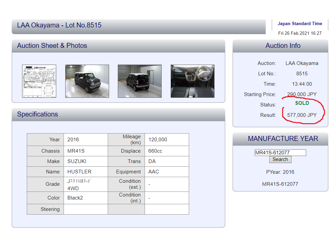The width and height of the screenshot is (335, 233).
Task: Click the 'Specifications' heading
Action: pyautogui.click(x=37, y=114)
